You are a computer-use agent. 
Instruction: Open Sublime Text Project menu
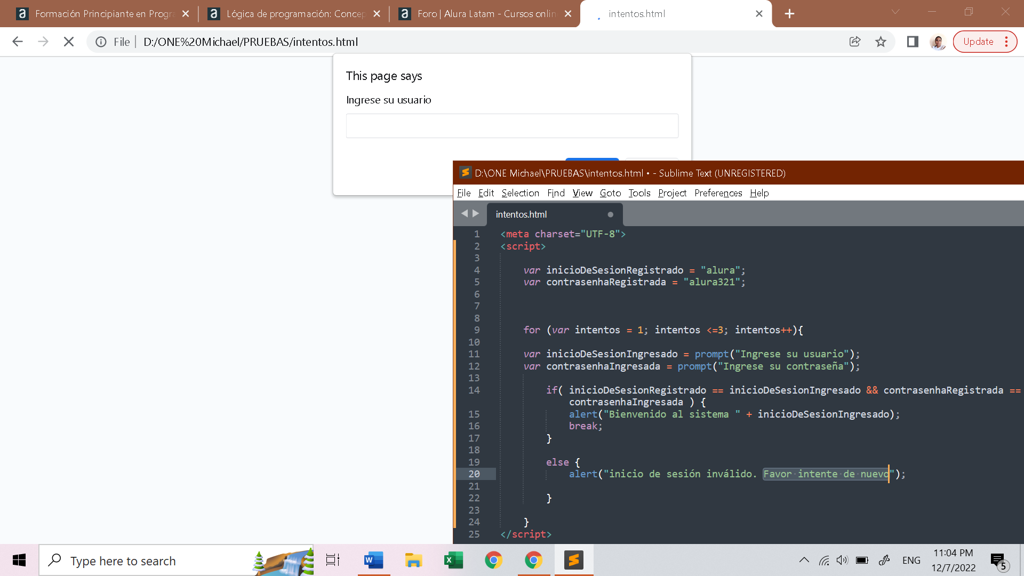click(672, 193)
